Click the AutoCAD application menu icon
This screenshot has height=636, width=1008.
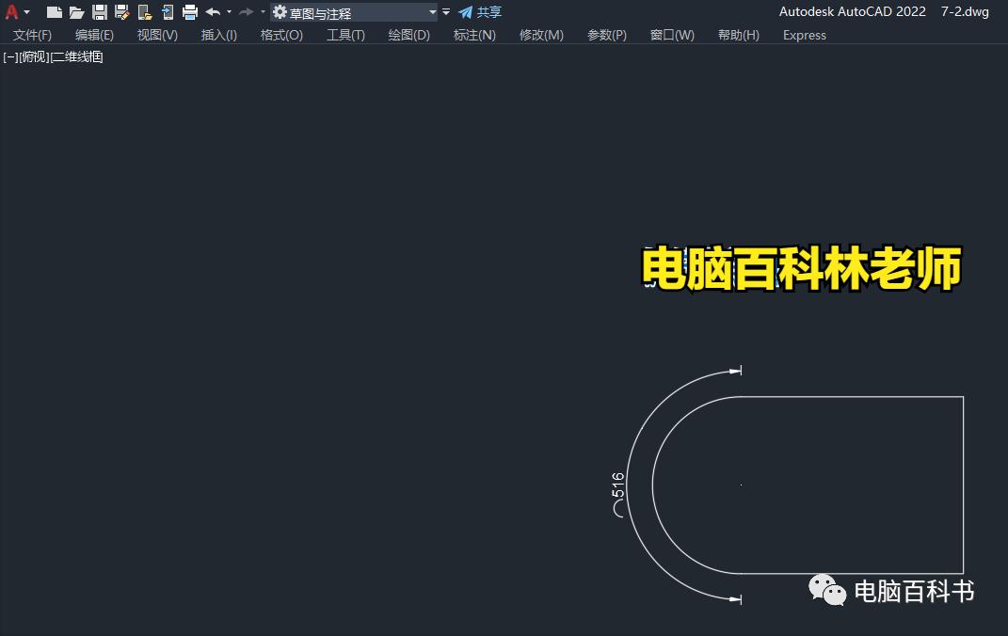[11, 11]
